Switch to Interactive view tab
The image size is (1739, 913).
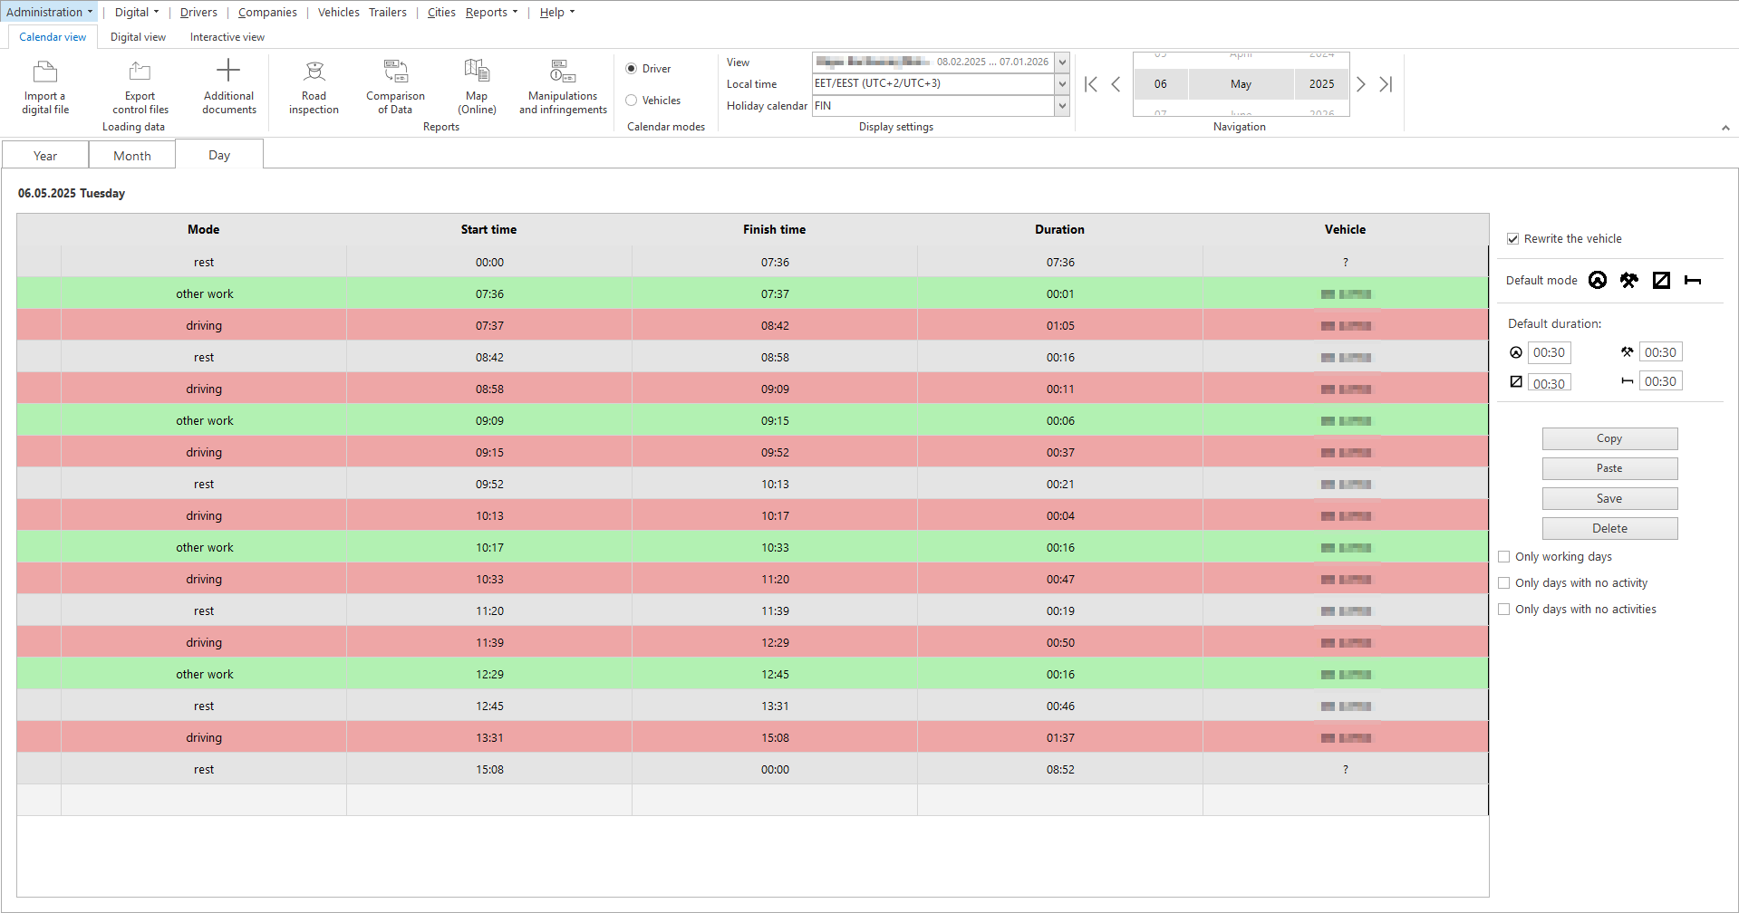click(227, 37)
